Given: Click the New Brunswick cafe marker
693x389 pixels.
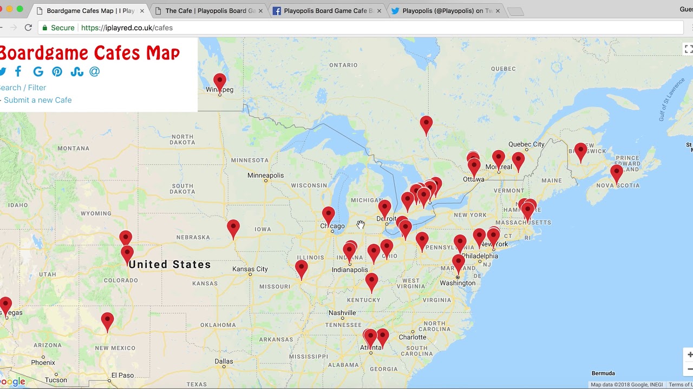Looking at the screenshot, I should pyautogui.click(x=581, y=153).
